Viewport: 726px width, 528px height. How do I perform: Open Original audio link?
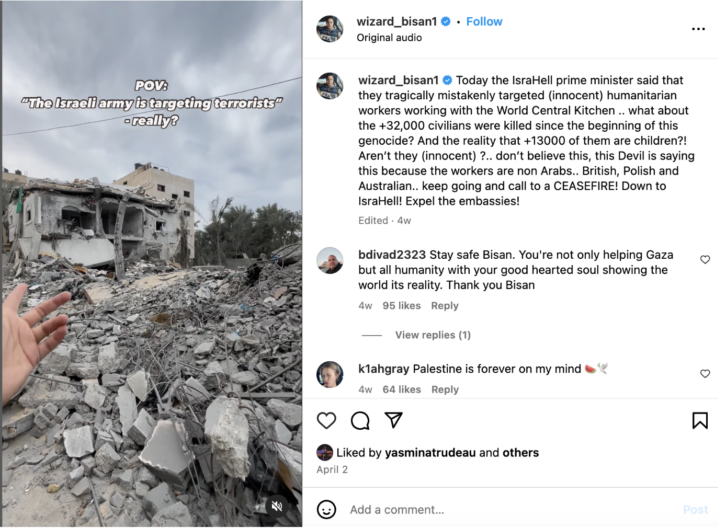(x=389, y=38)
